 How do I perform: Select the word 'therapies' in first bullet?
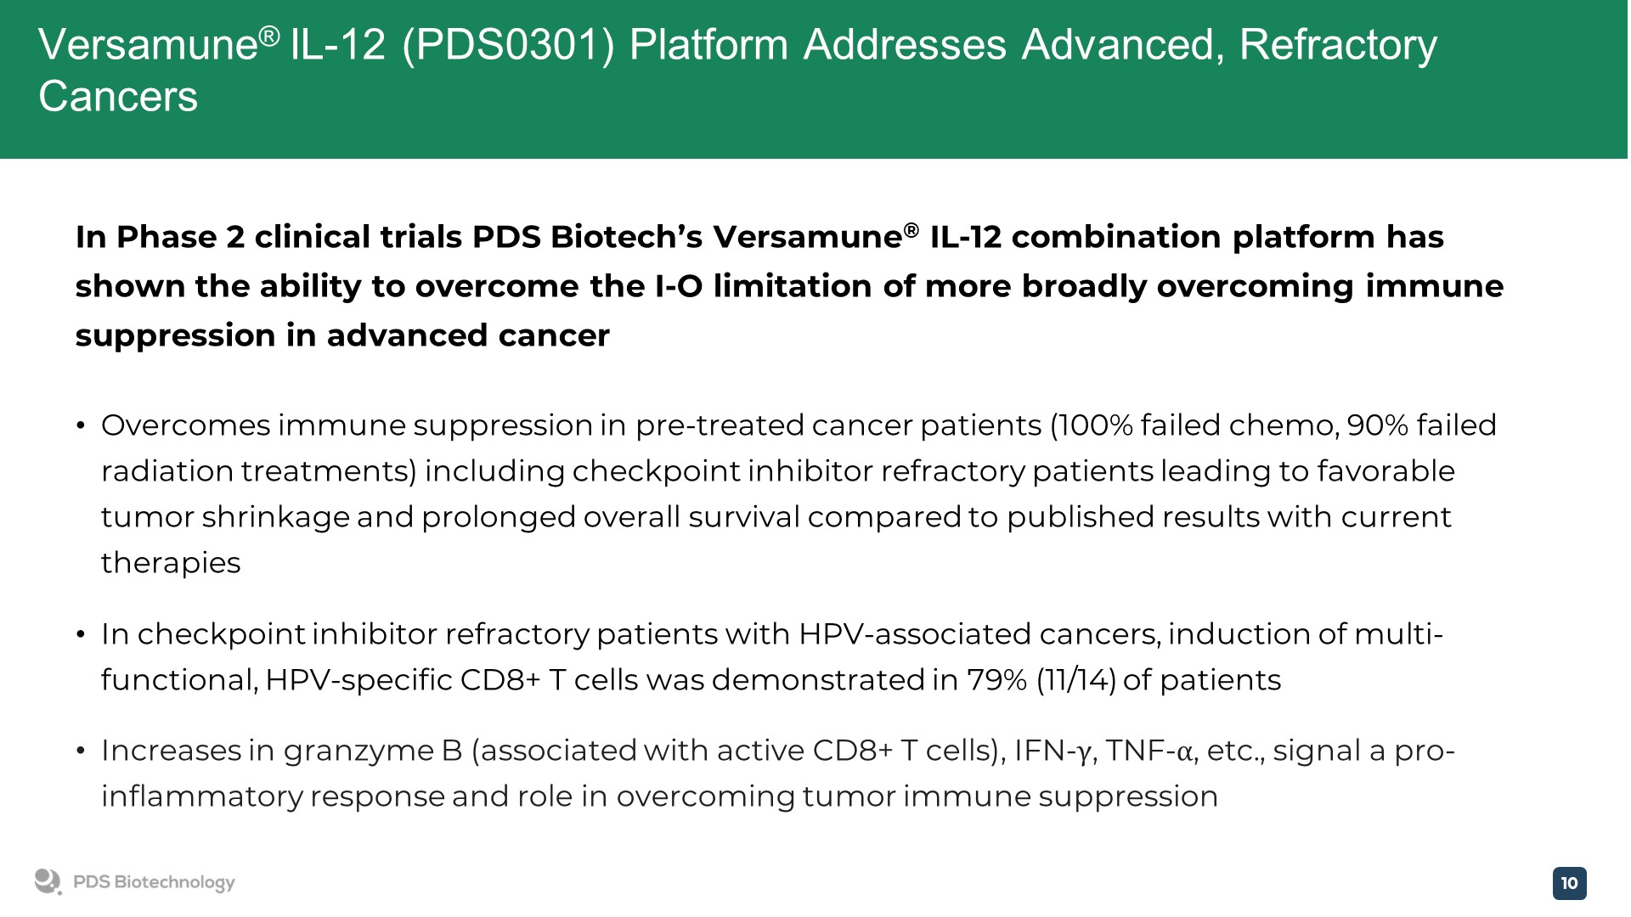(x=171, y=563)
